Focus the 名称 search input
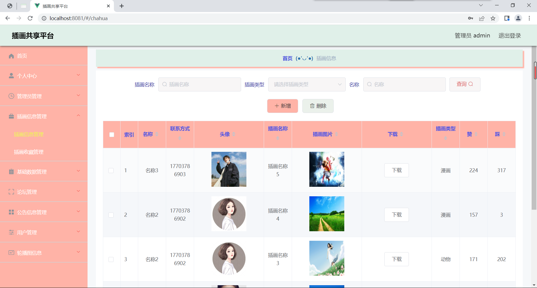Image resolution: width=537 pixels, height=288 pixels. tap(404, 84)
